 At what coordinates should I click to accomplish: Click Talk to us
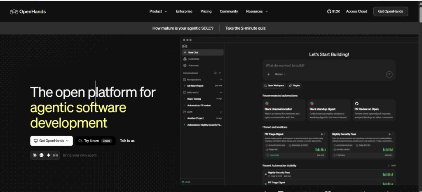(127, 140)
